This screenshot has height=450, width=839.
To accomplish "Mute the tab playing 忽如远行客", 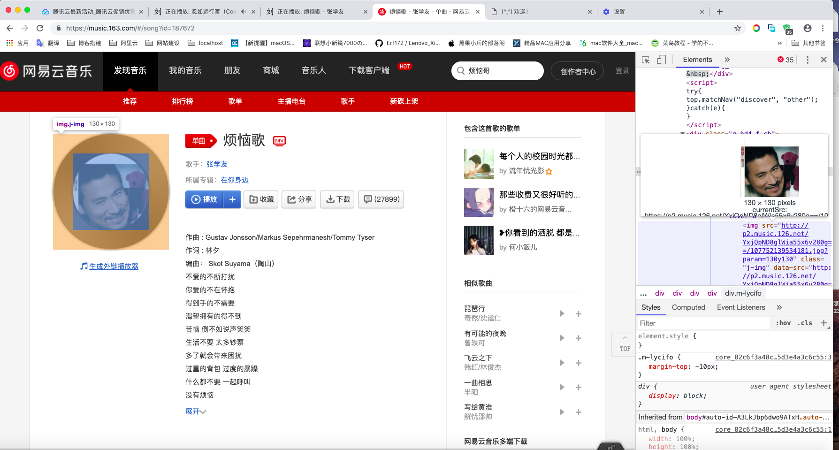I will point(243,12).
